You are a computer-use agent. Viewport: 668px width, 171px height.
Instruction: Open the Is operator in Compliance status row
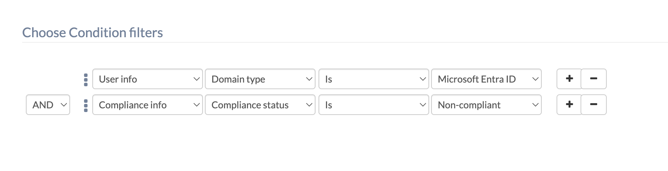click(374, 105)
